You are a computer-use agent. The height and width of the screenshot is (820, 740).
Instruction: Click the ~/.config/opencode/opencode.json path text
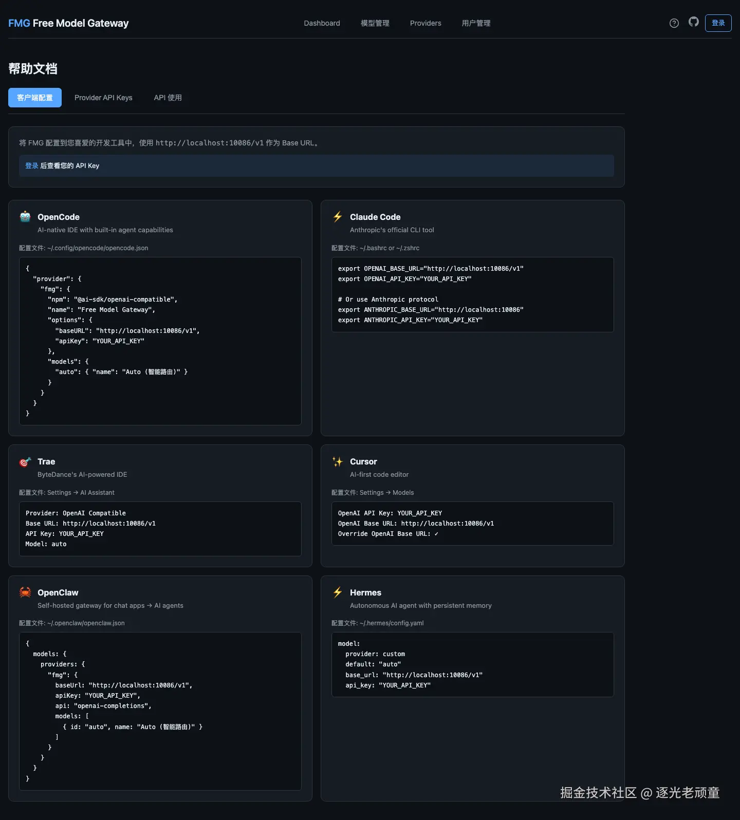pyautogui.click(x=98, y=248)
